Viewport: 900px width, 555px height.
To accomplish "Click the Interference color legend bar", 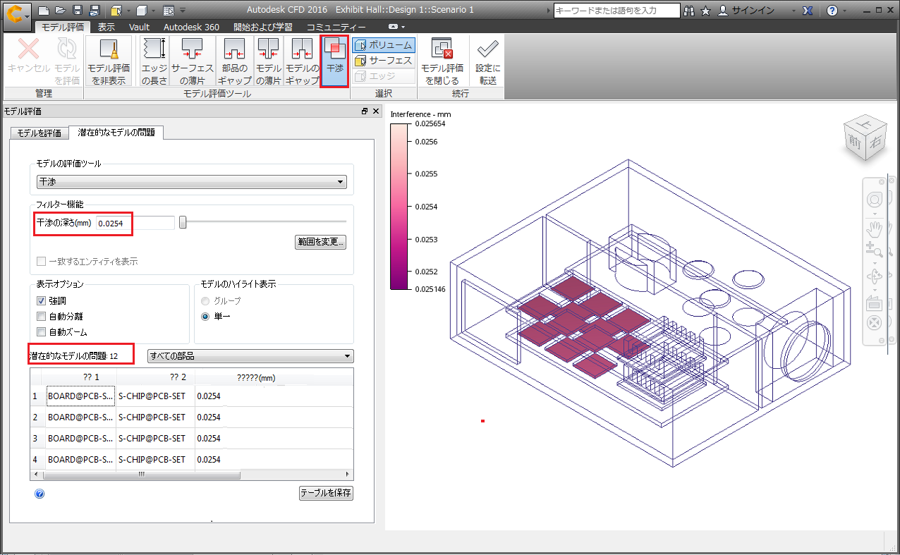I will pos(398,207).
